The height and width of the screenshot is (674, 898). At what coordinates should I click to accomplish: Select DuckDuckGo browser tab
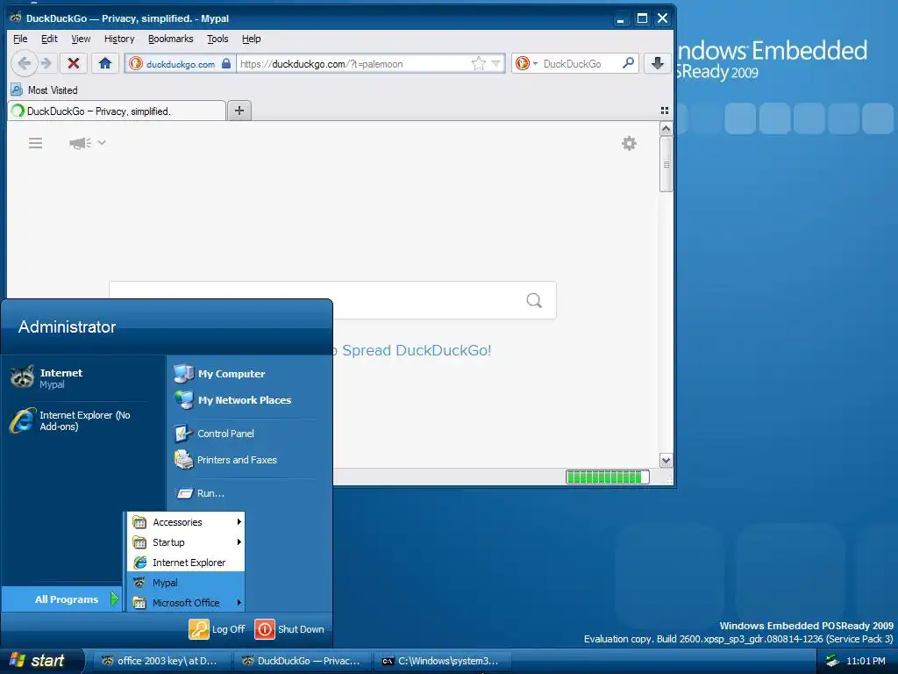117,111
